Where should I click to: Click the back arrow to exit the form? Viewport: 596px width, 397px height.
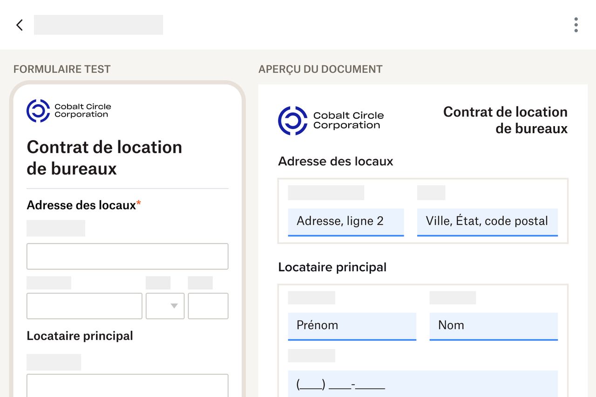19,25
